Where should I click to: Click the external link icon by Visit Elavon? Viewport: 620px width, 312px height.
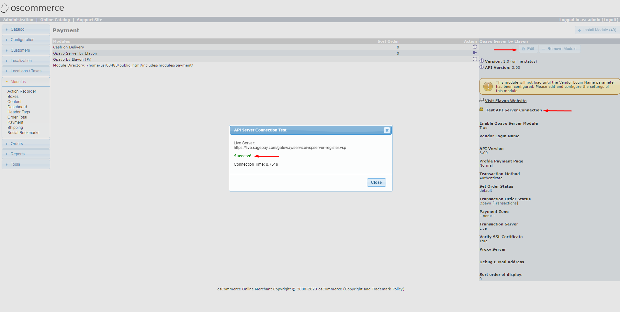coord(481,100)
